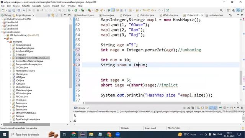Click the New file toolbar icon

click(3, 10)
